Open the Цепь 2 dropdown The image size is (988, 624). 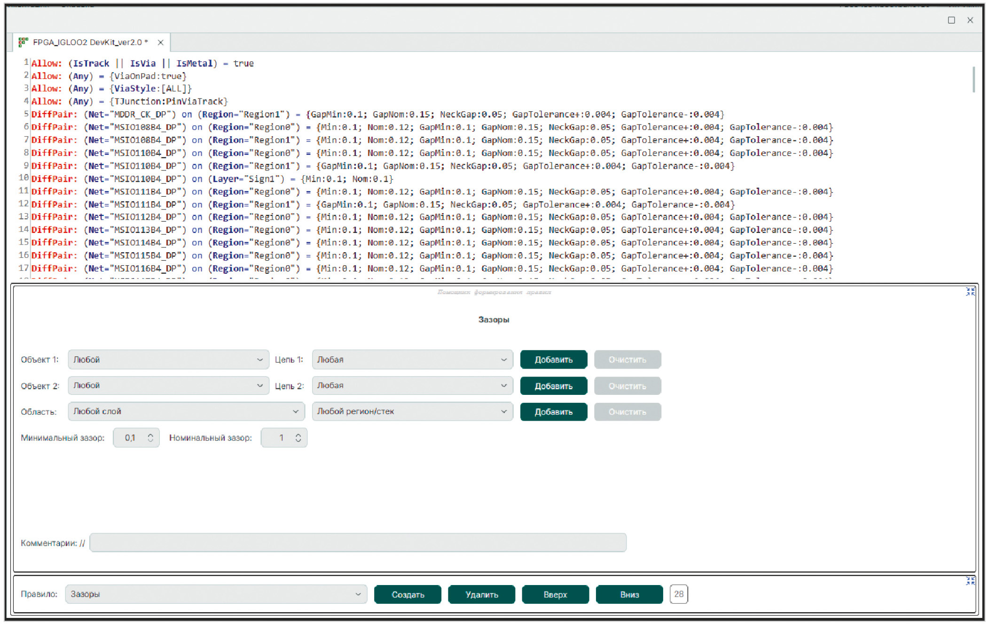pyautogui.click(x=412, y=385)
